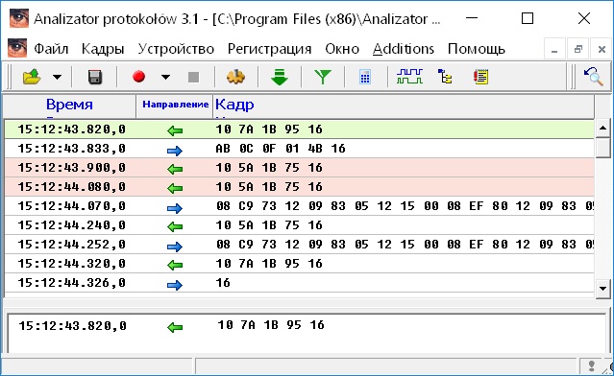Screen dimensions: 614x376
Task: Click the magnifier search icon
Action: pyautogui.click(x=593, y=77)
